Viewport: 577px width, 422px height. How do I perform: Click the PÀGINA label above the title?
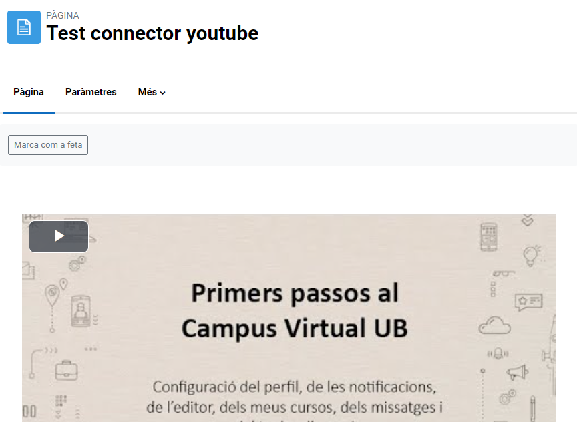pyautogui.click(x=63, y=15)
